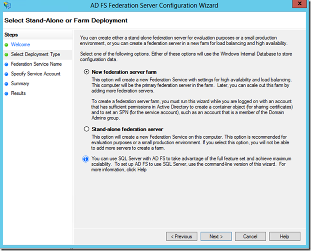Click the blue bullet beside Specify Service Account
Screen dimensions: 311x251
pyautogui.click(x=6, y=74)
